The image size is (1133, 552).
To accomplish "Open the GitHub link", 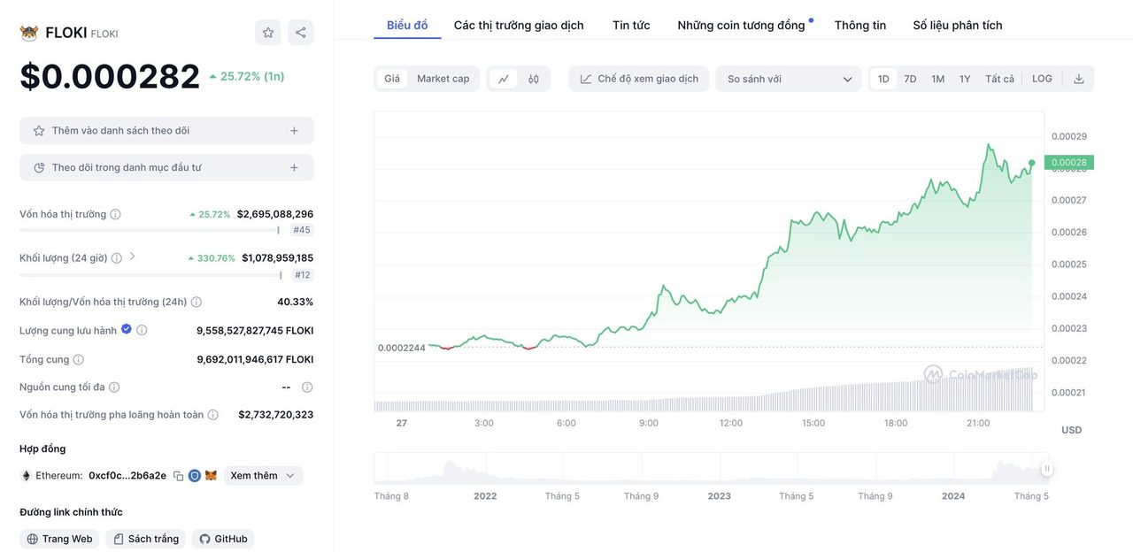I will (223, 539).
